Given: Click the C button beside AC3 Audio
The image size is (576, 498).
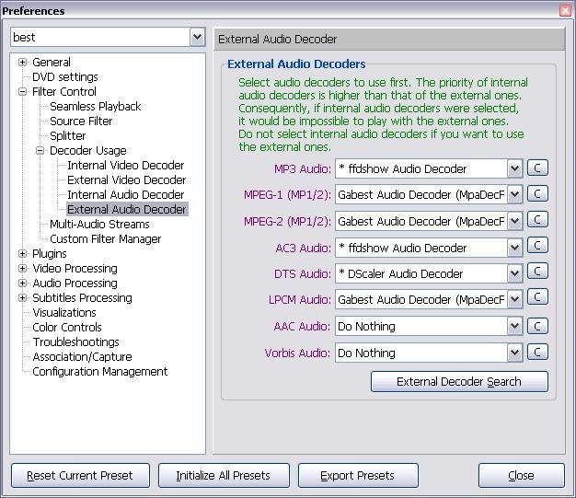Looking at the screenshot, I should [x=538, y=248].
